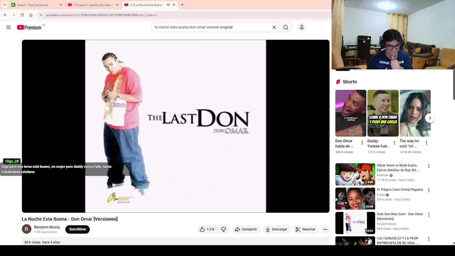Click the Shorts section header icon
Image resolution: width=455 pixels, height=256 pixels.
click(338, 82)
